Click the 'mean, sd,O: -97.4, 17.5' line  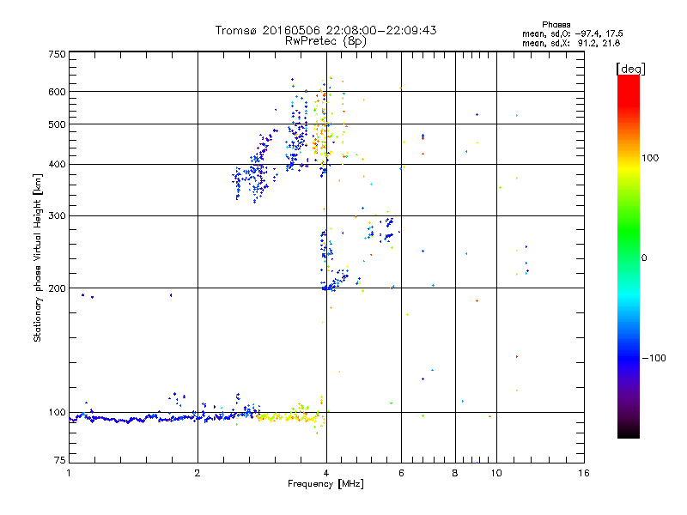click(x=572, y=33)
